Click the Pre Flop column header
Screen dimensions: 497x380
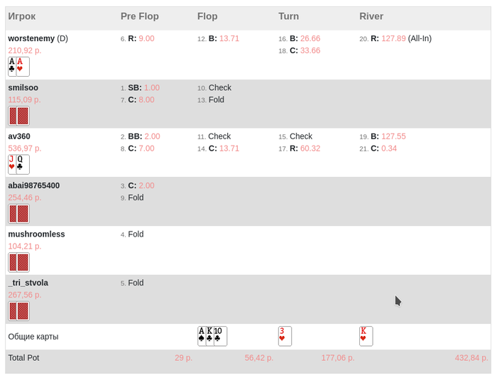[140, 16]
